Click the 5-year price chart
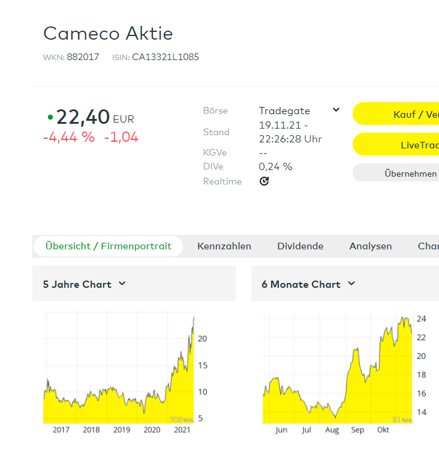Image resolution: width=439 pixels, height=450 pixels. click(119, 372)
